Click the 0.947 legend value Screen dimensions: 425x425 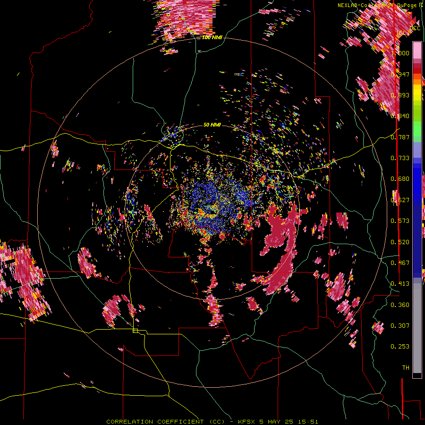point(400,74)
